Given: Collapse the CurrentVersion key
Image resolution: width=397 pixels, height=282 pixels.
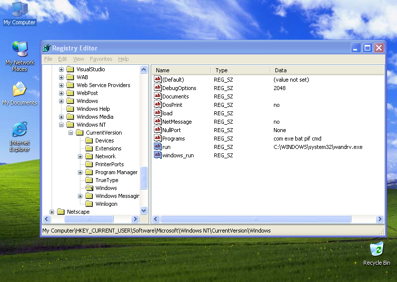Looking at the screenshot, I should tap(70, 133).
